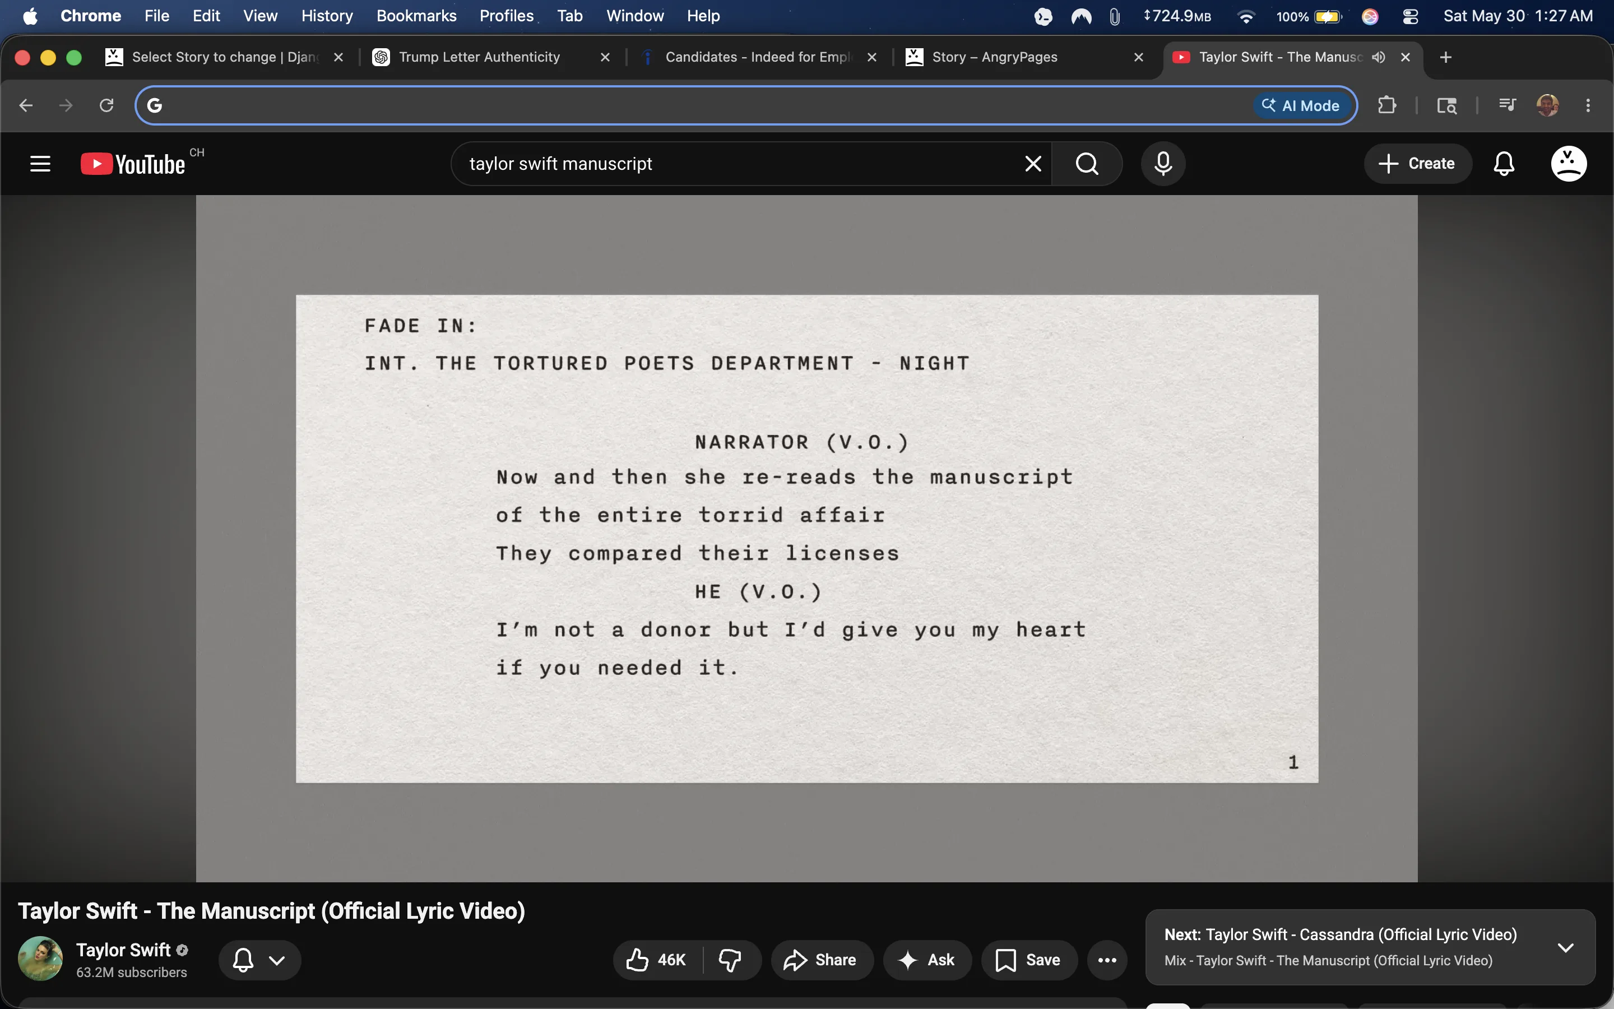Open YouTube notifications bell
The width and height of the screenshot is (1614, 1009).
(1504, 164)
